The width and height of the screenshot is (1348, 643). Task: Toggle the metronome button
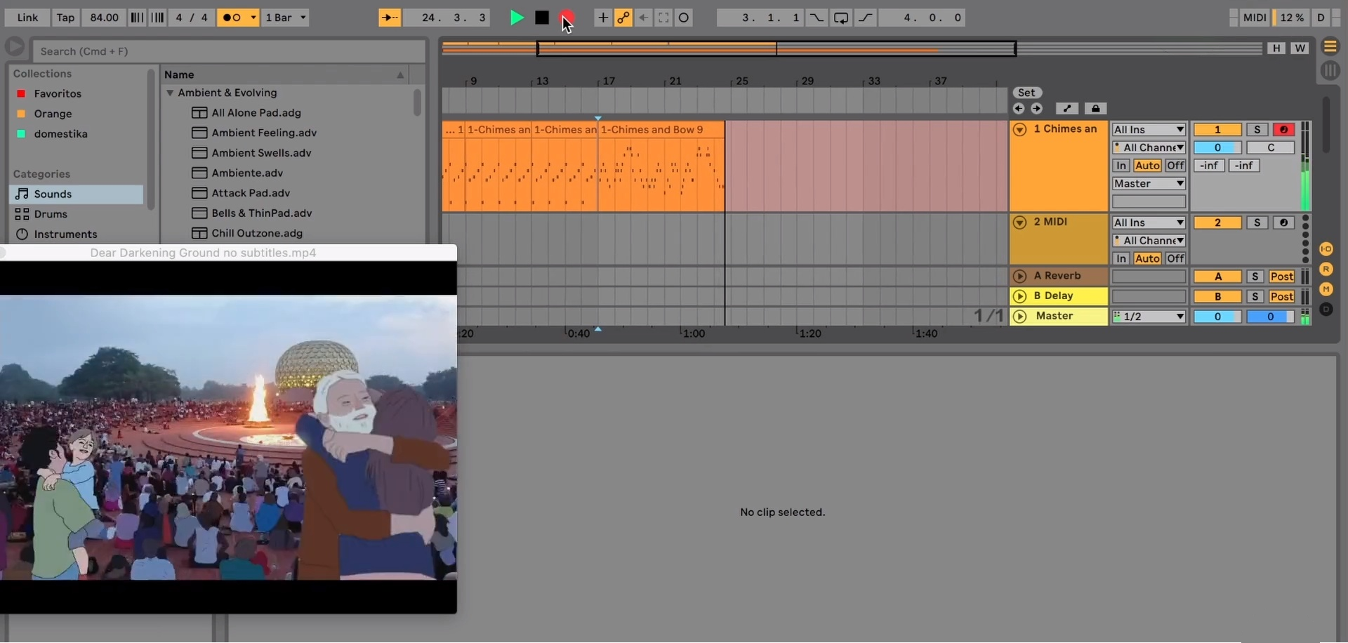[232, 18]
